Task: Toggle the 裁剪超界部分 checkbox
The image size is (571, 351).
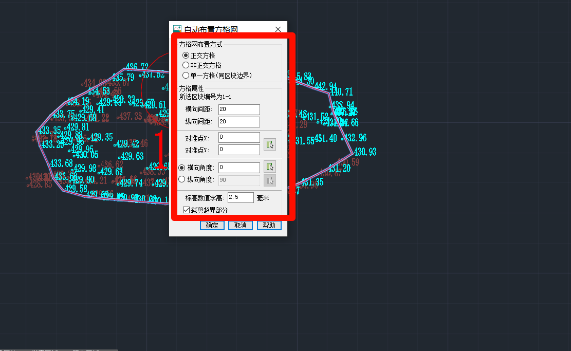Action: pos(186,210)
